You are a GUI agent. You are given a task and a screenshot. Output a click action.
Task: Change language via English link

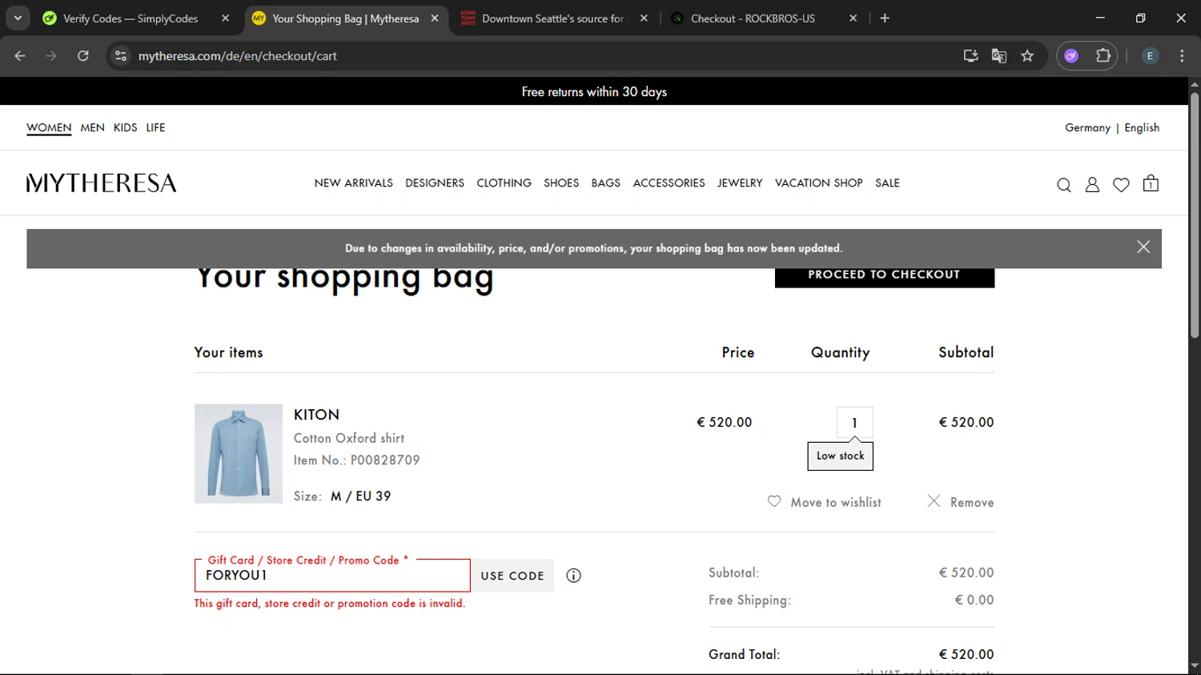pos(1142,128)
